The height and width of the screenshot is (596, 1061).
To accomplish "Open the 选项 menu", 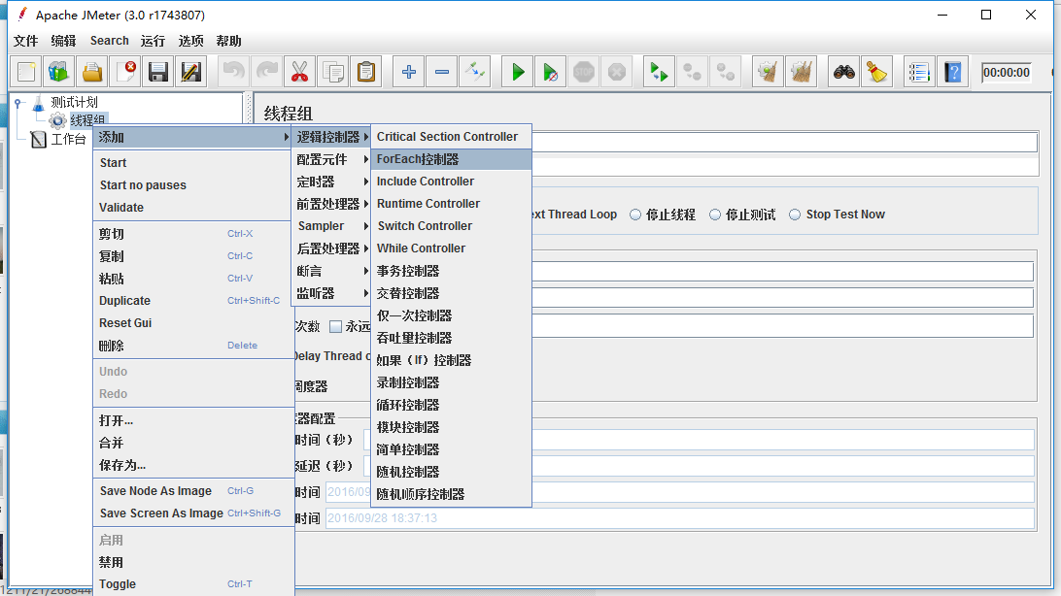I will (x=190, y=41).
